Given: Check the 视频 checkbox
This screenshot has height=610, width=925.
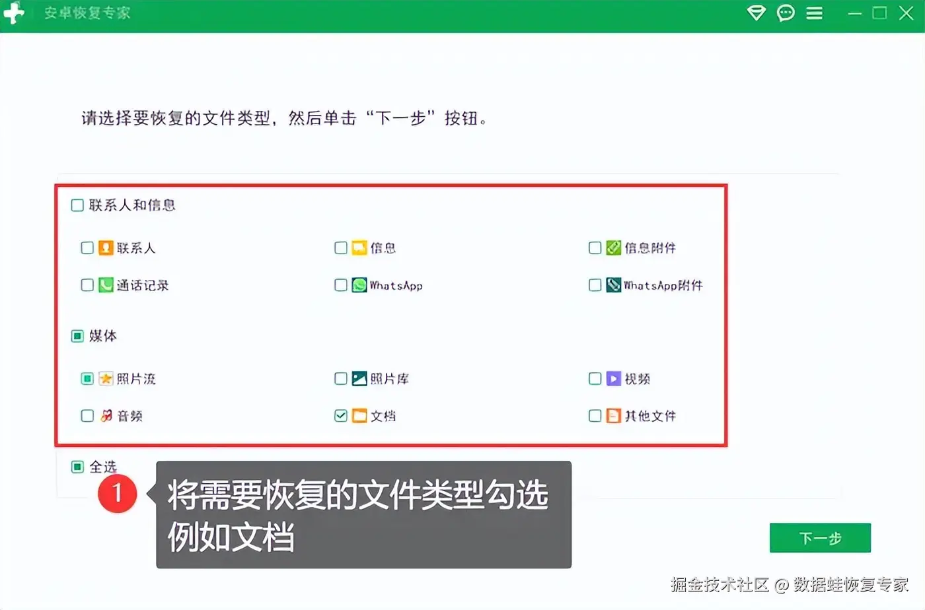Looking at the screenshot, I should (595, 378).
